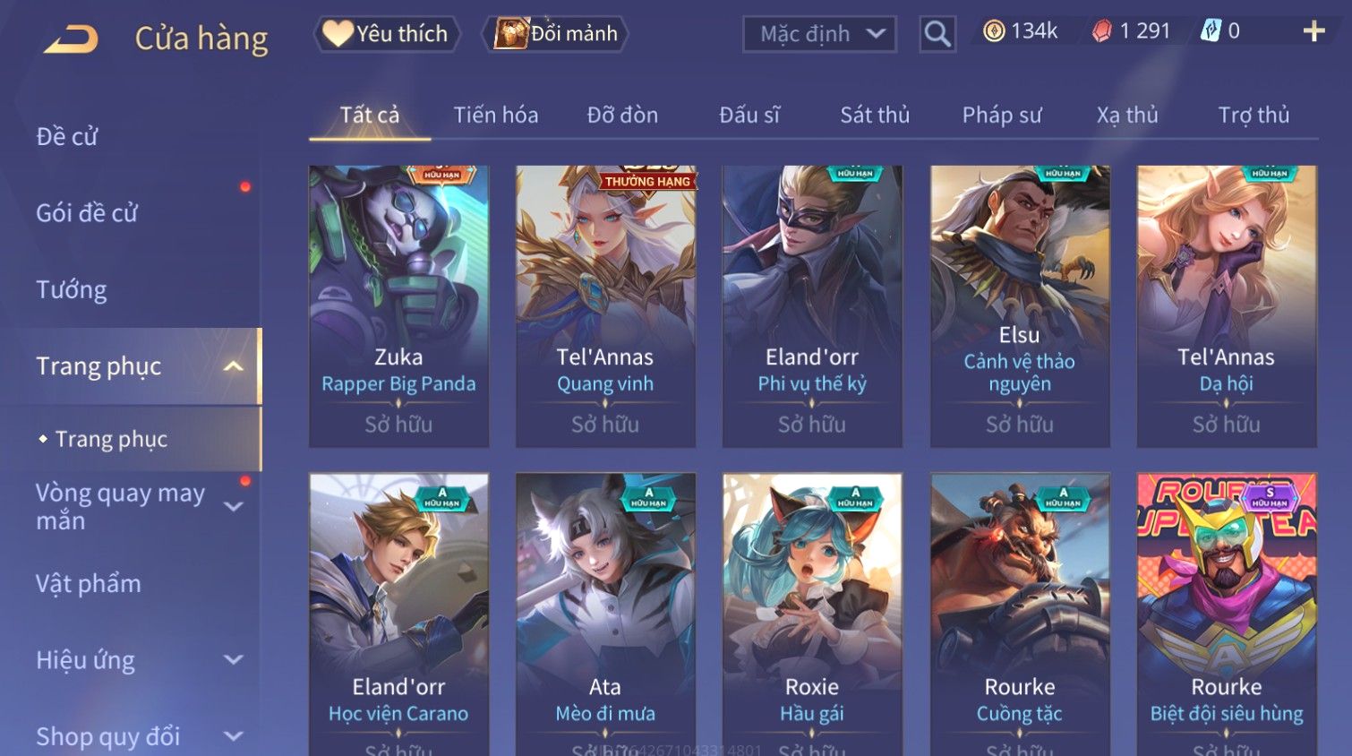
Task: Open the search magnifier icon
Action: [937, 34]
